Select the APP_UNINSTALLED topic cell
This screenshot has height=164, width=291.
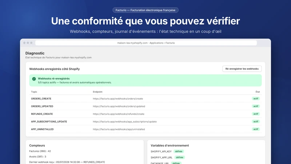pos(42,129)
